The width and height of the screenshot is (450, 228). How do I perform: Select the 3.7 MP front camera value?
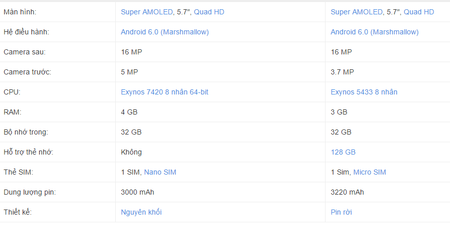342,72
